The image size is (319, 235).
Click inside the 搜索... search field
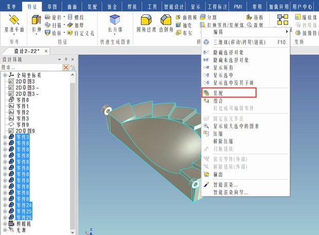point(32,67)
